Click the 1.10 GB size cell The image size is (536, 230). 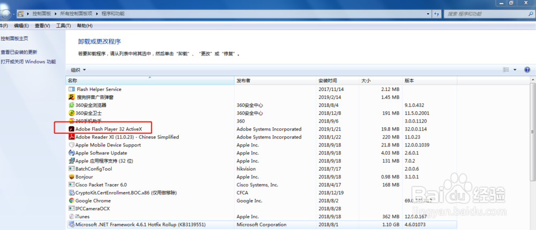[x=390, y=225]
